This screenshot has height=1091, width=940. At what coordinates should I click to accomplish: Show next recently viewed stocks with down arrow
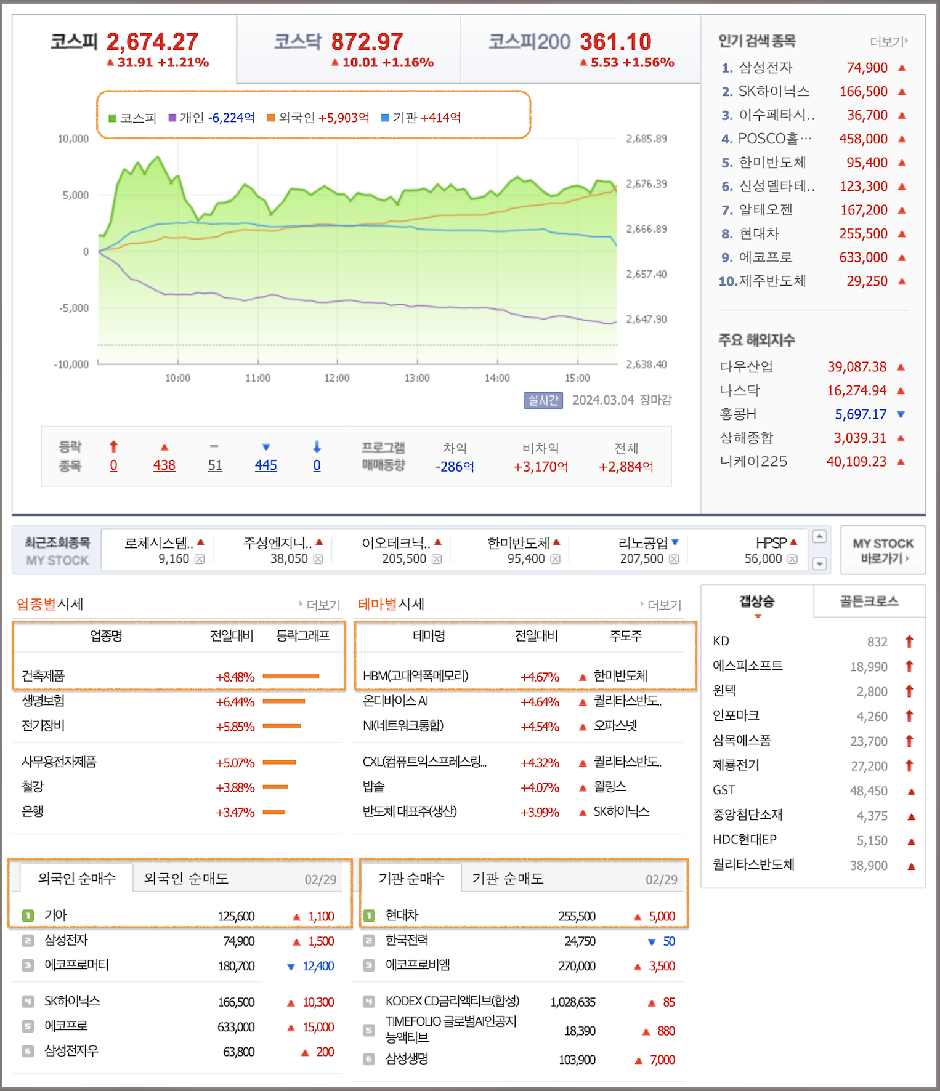819,563
